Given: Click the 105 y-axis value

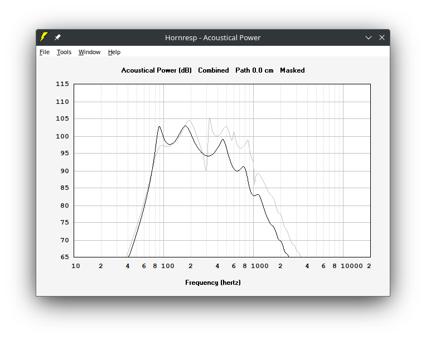Looking at the screenshot, I should point(62,118).
